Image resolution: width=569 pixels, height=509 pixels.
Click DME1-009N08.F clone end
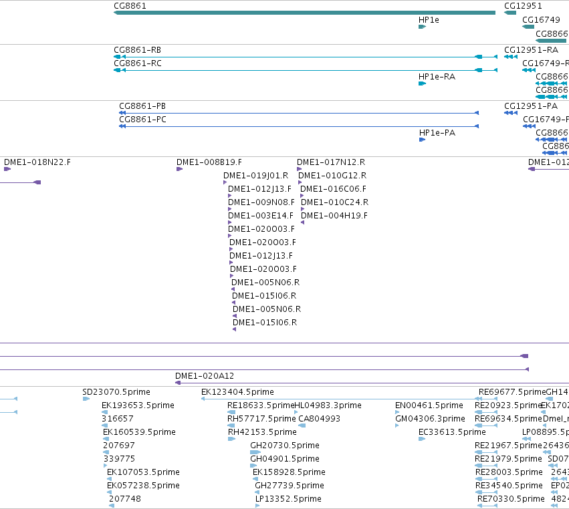[230, 209]
